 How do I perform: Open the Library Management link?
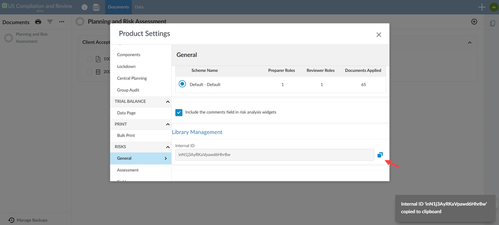tap(197, 132)
